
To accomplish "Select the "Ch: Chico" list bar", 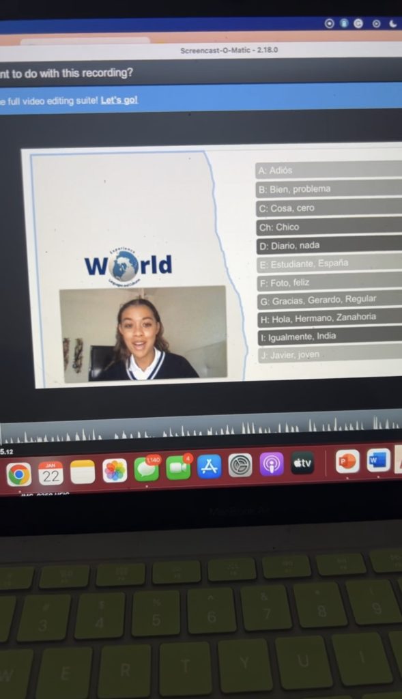I will (330, 227).
